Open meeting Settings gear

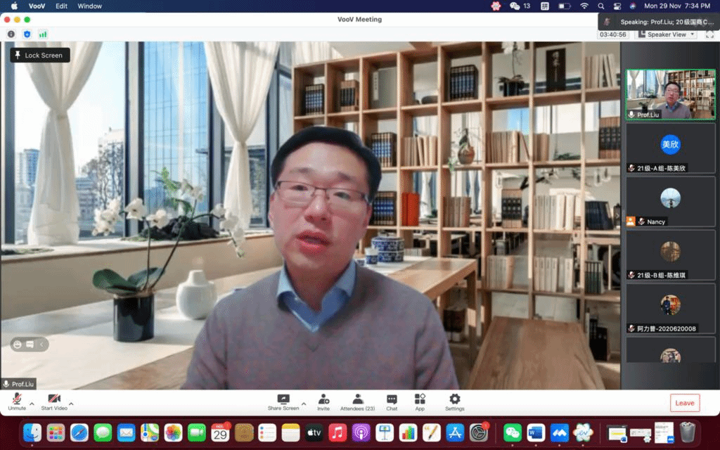click(x=454, y=401)
